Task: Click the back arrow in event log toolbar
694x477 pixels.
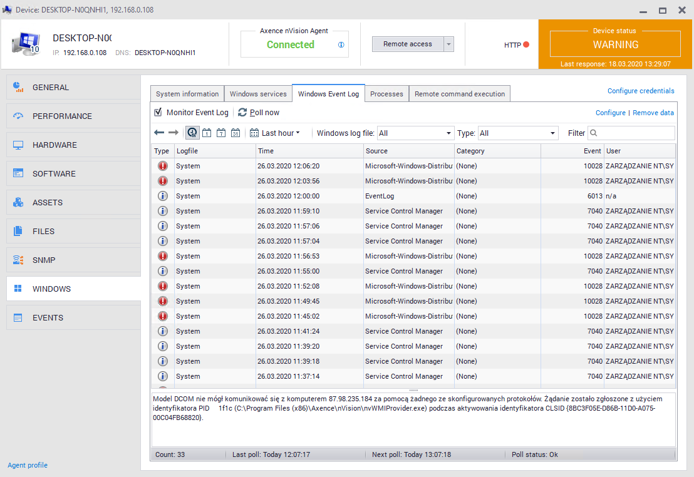Action: pyautogui.click(x=159, y=133)
